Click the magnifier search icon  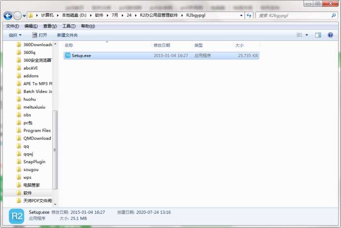(333, 16)
